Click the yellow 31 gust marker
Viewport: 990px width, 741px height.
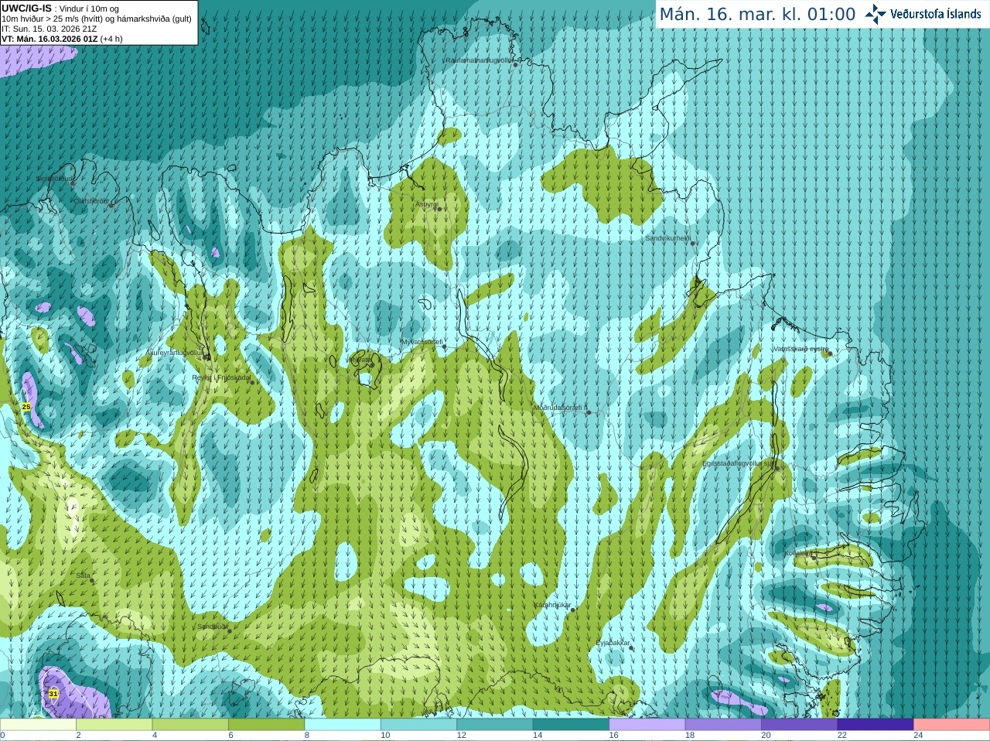pos(53,694)
